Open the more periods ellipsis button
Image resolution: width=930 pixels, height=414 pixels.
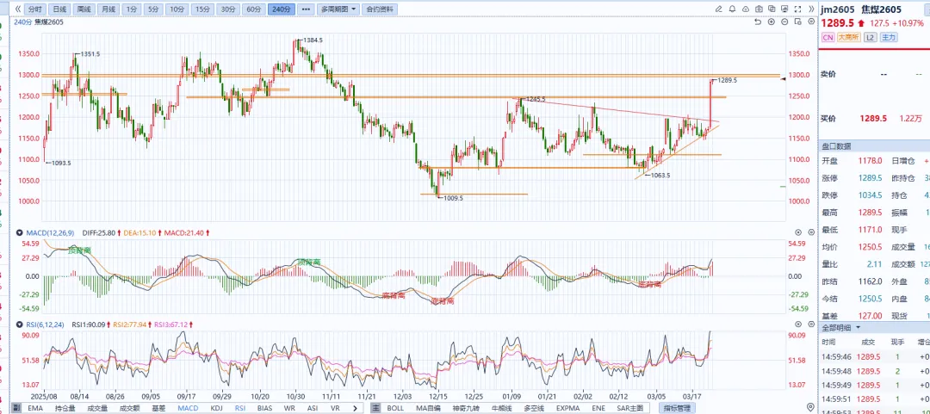point(306,9)
